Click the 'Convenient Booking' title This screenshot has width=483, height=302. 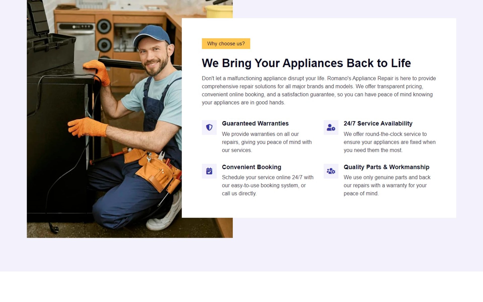[x=251, y=167]
